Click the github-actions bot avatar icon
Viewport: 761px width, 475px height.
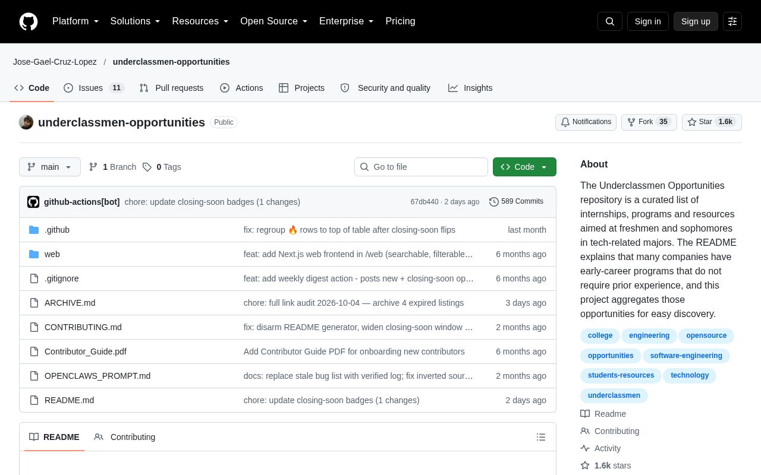33,202
